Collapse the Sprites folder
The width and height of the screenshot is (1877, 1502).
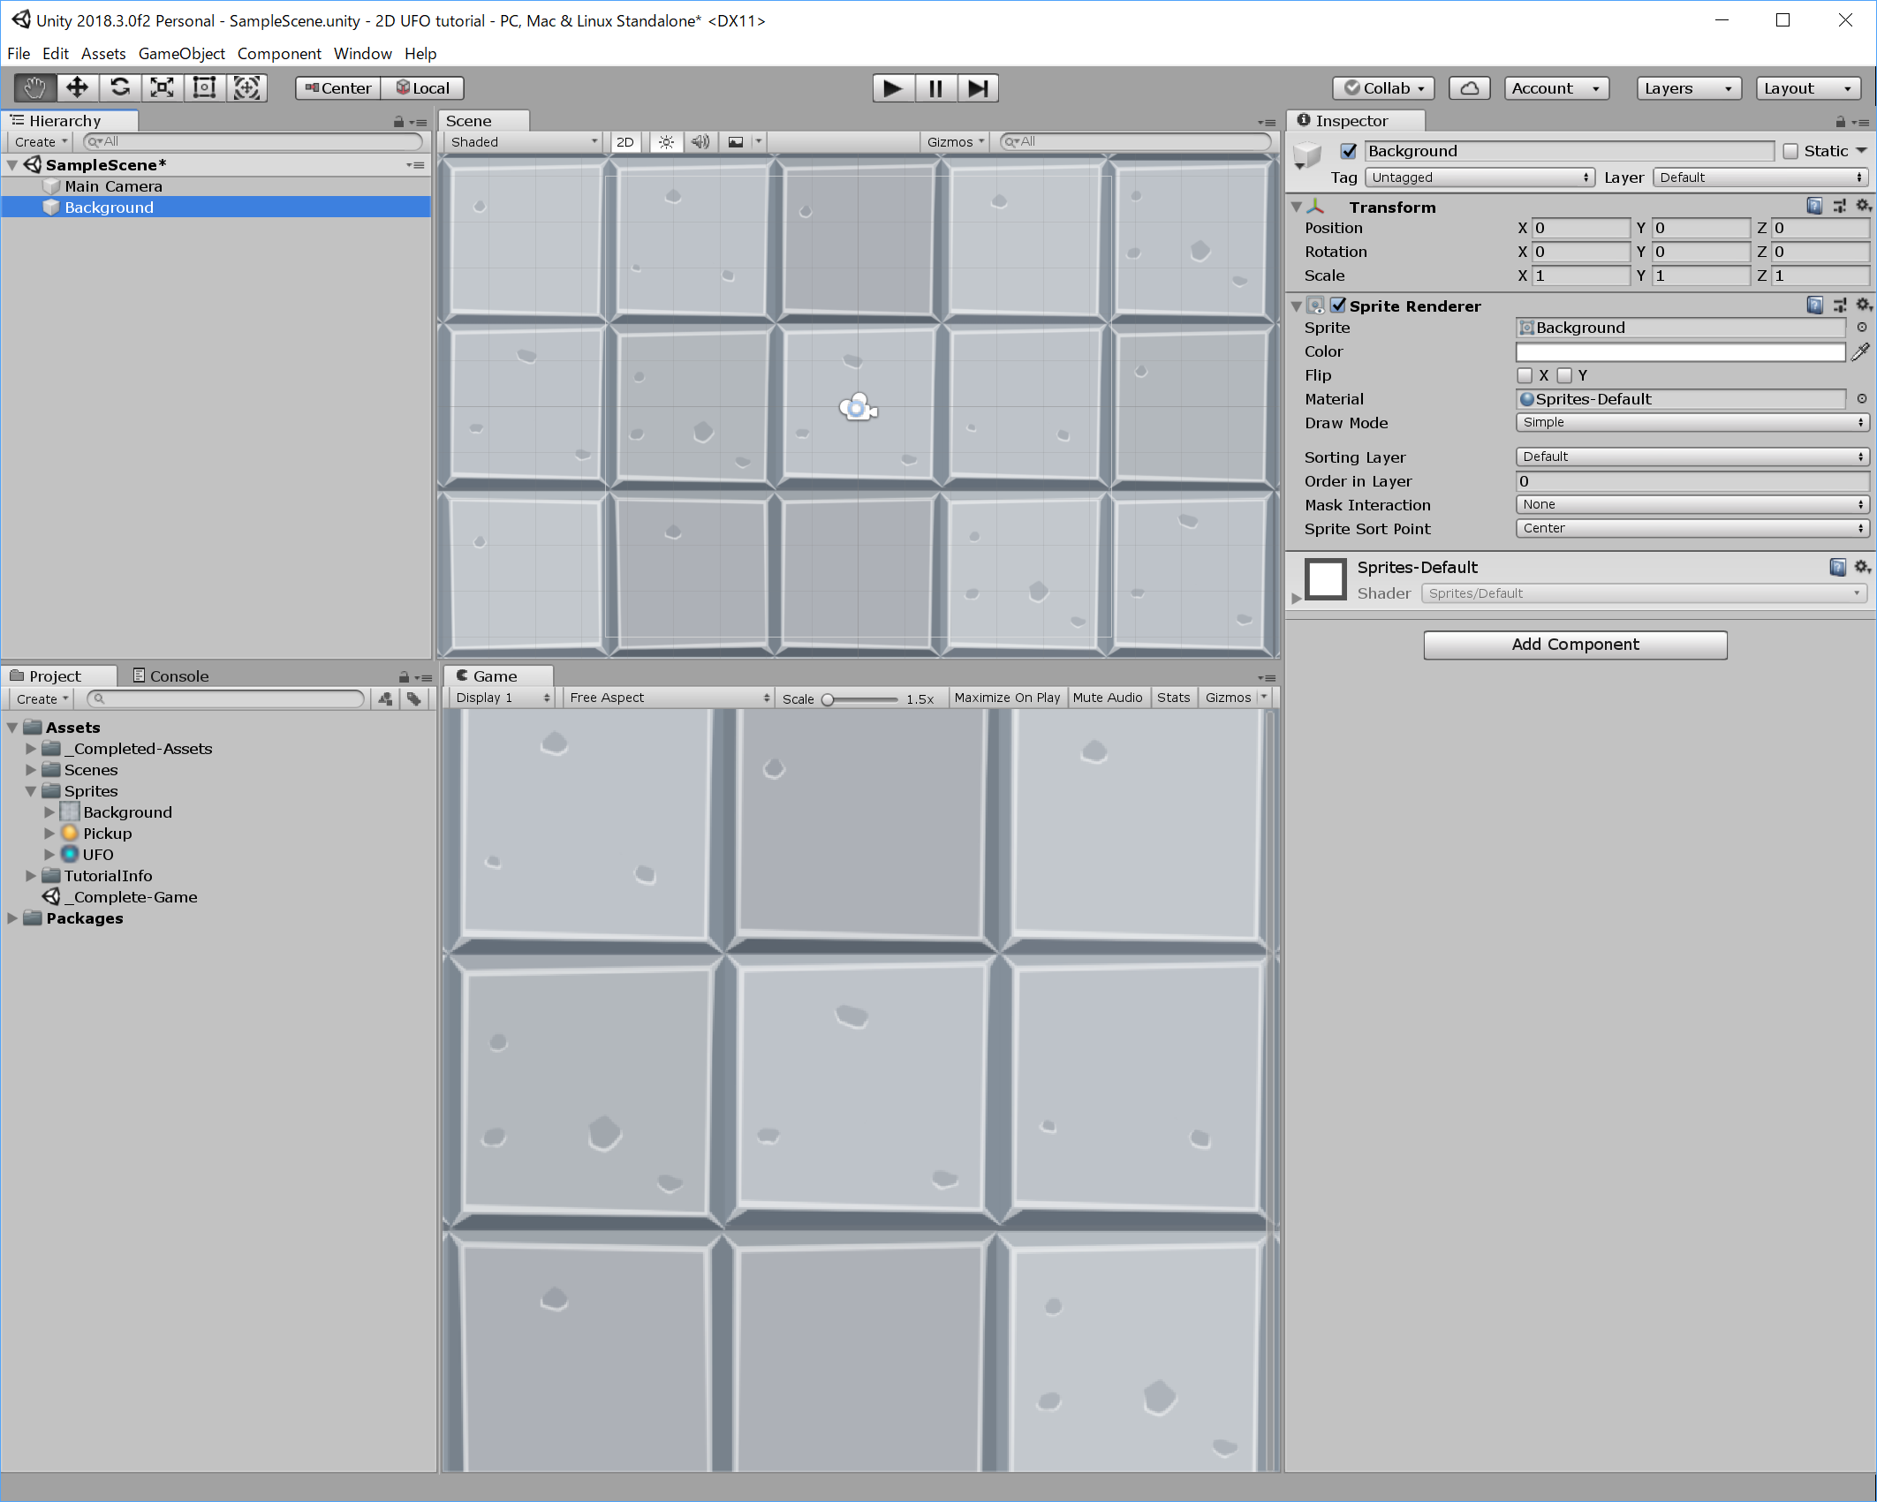tap(31, 791)
